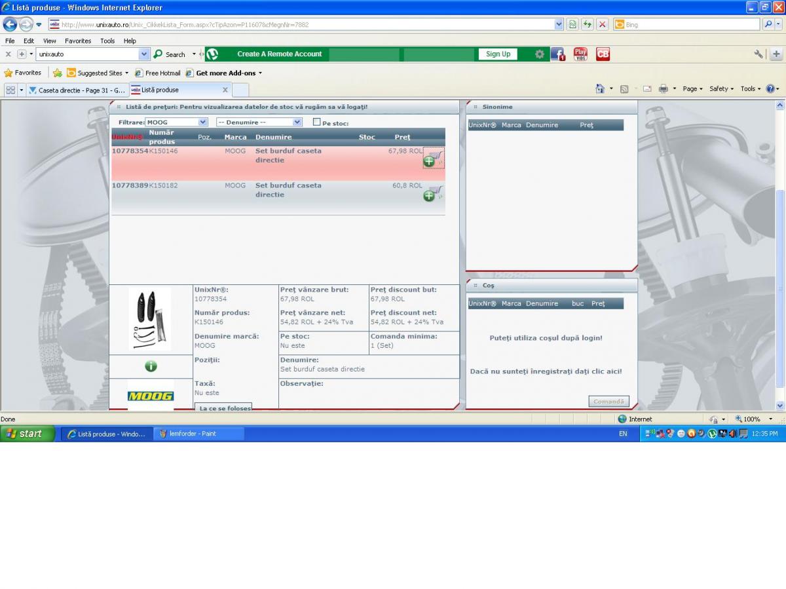The height and width of the screenshot is (589, 786).
Task: Click the Play Vids toolbar icon
Action: 580,54
